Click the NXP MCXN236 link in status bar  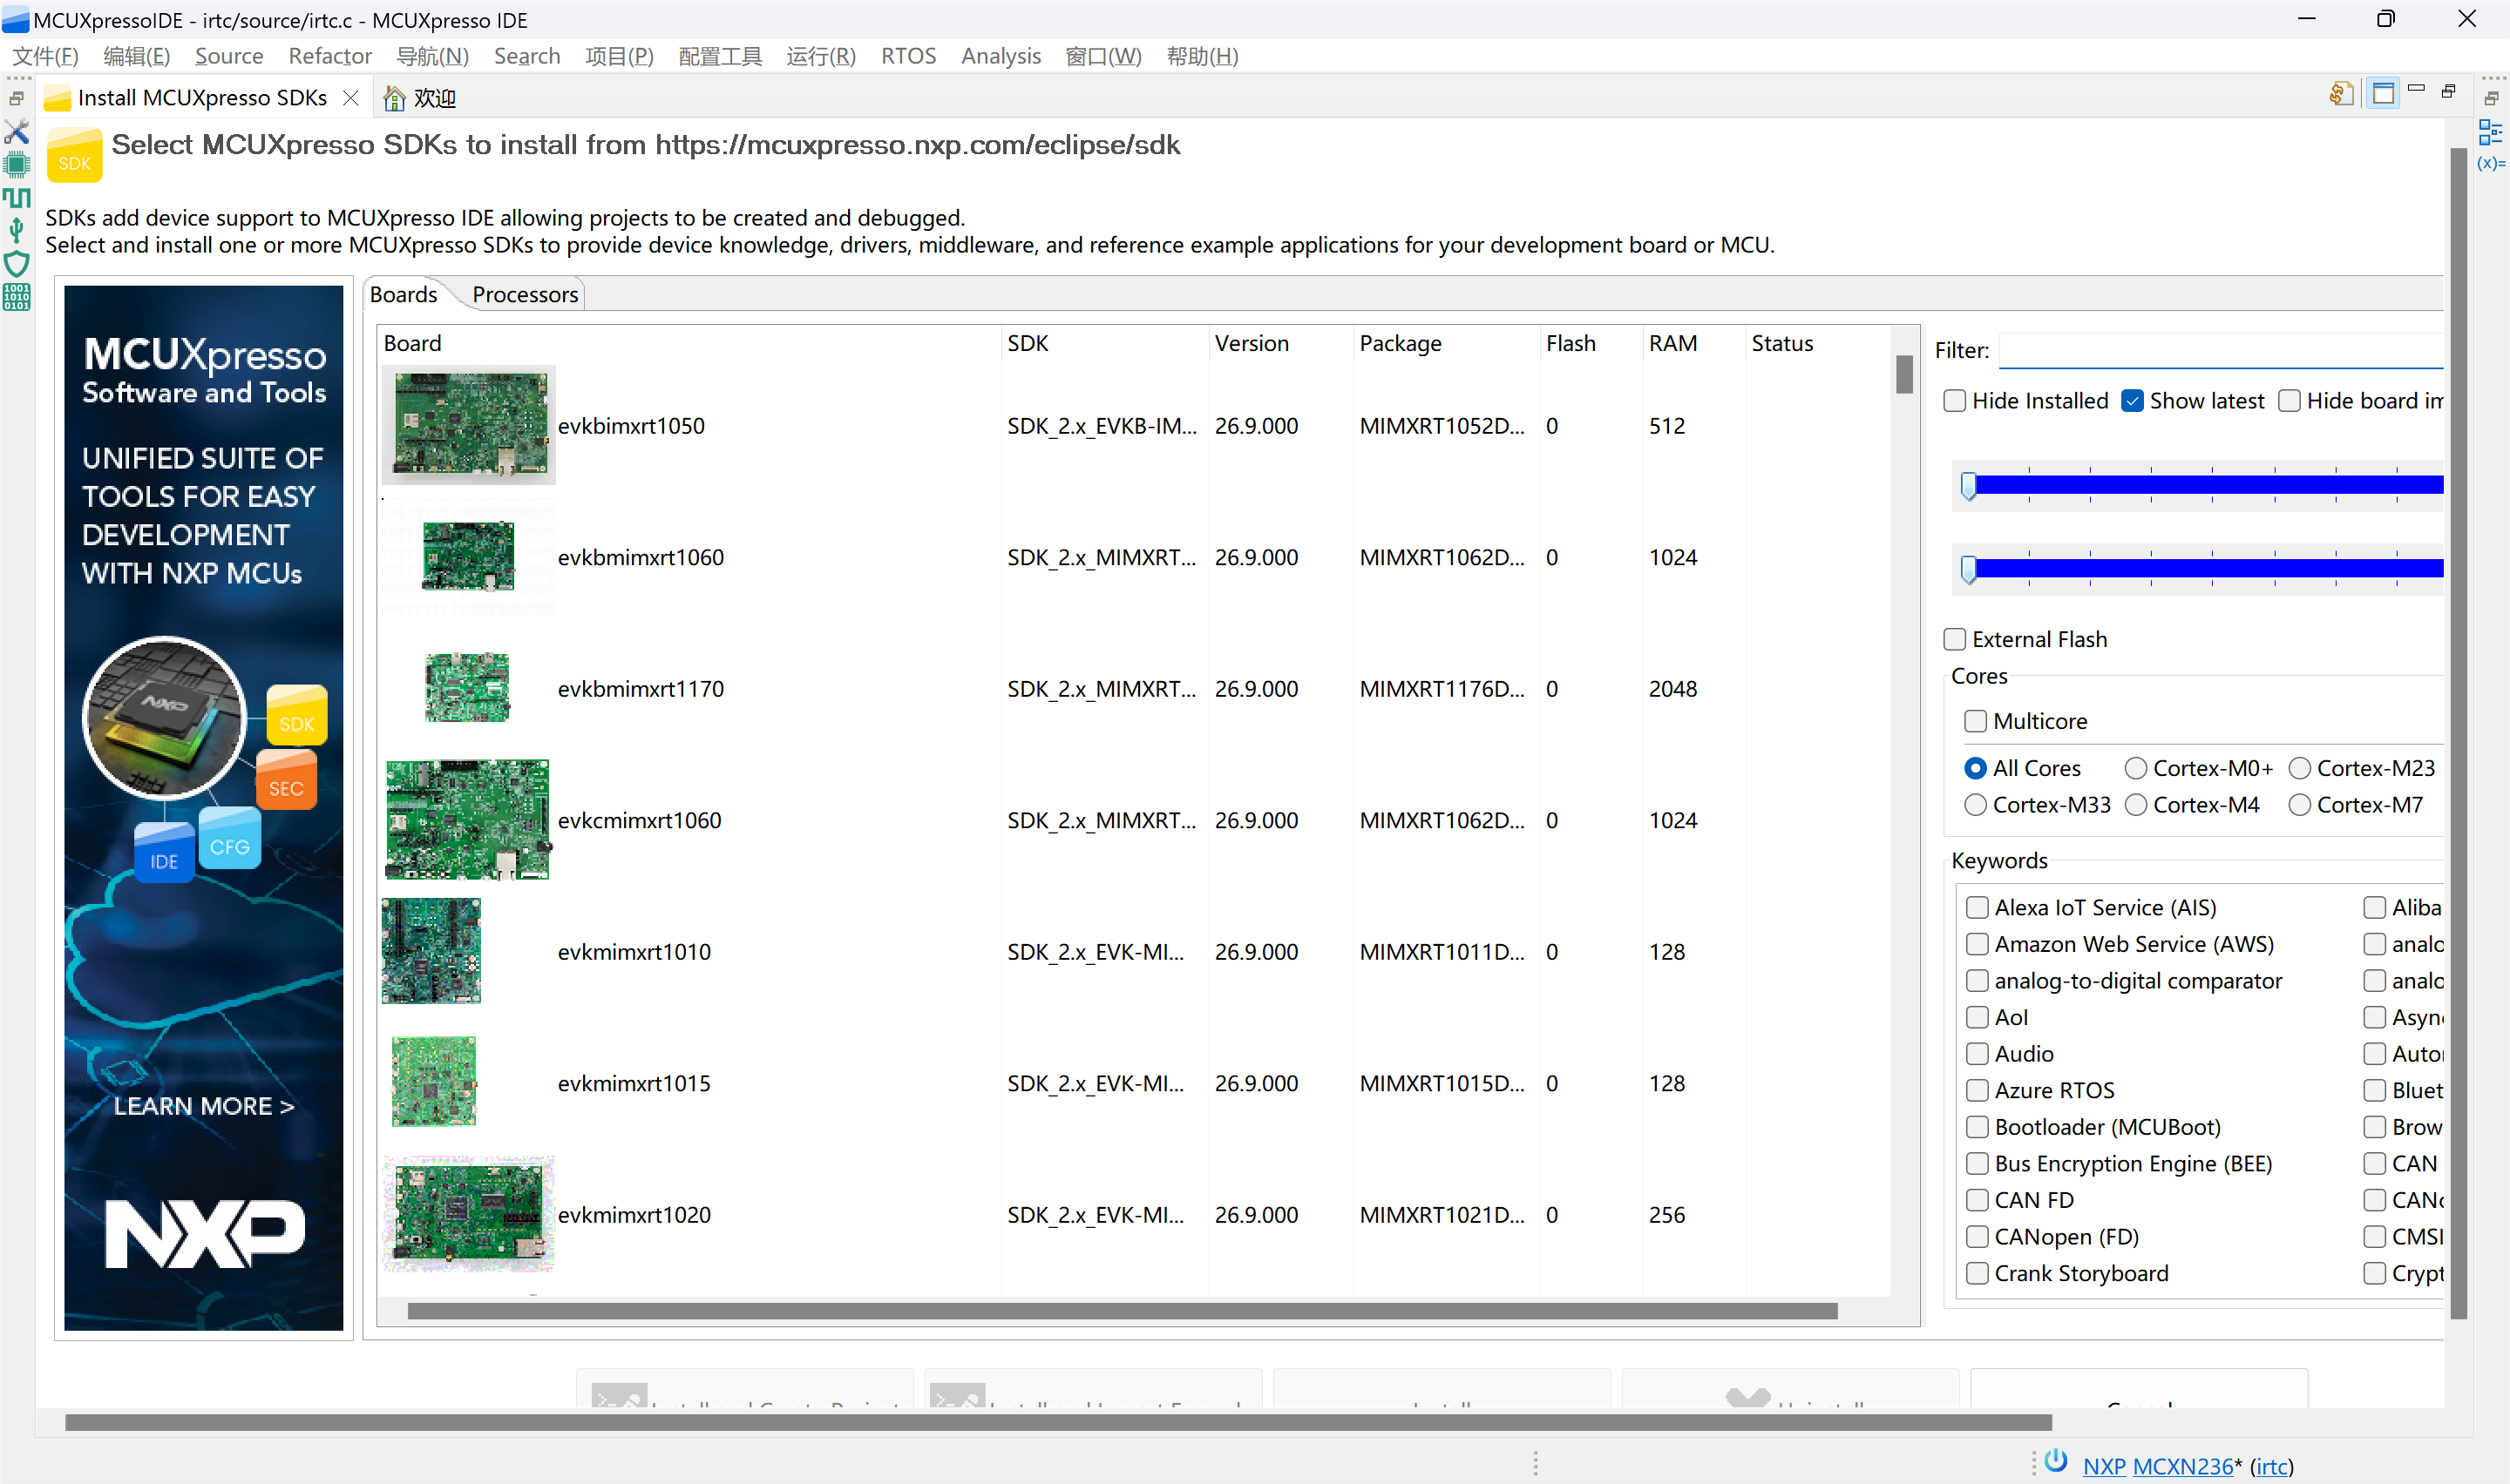pos(2158,1466)
